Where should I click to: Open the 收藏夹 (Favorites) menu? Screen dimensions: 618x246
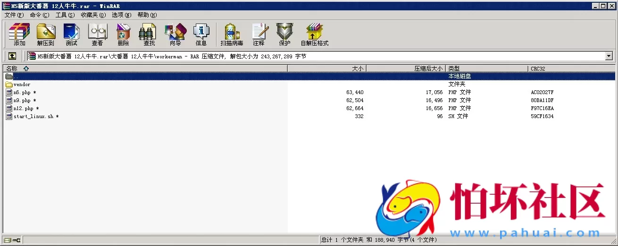pos(93,15)
